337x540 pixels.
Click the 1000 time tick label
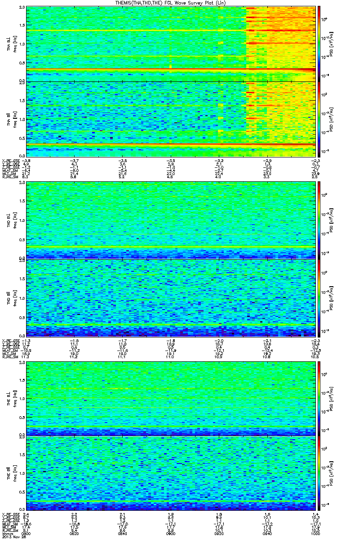(315, 533)
